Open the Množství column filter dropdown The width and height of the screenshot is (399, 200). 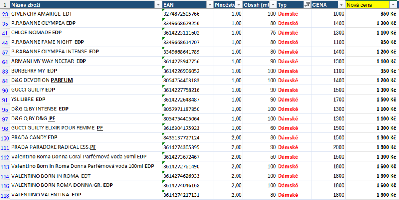pyautogui.click(x=239, y=5)
